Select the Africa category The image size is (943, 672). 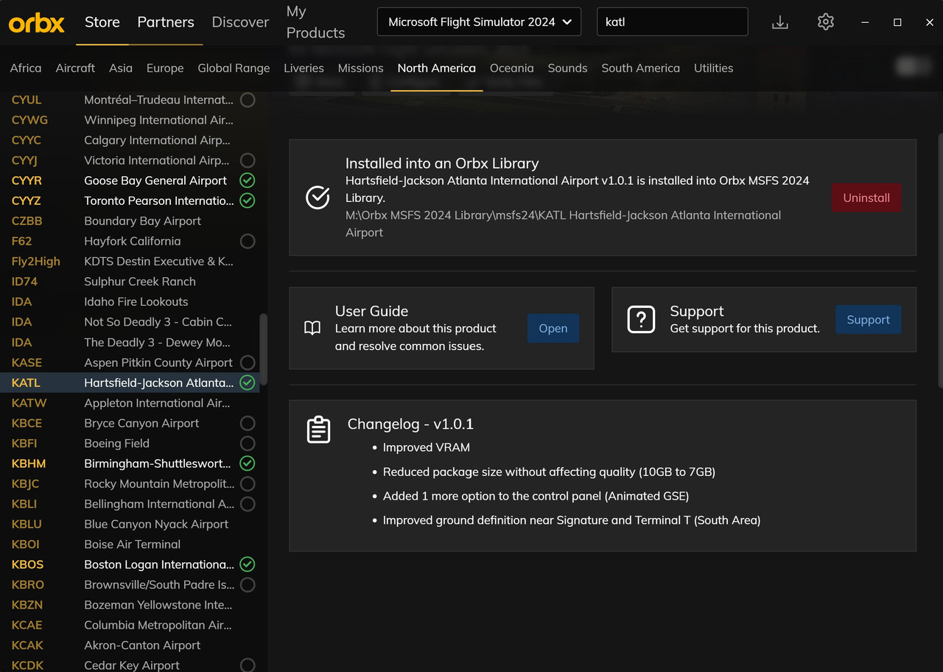[x=26, y=68]
